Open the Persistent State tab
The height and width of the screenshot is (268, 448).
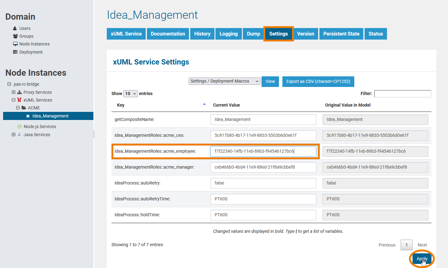(x=341, y=34)
